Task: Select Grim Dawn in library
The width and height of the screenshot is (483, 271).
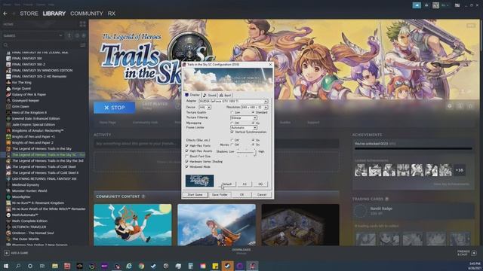Action: 20,107
